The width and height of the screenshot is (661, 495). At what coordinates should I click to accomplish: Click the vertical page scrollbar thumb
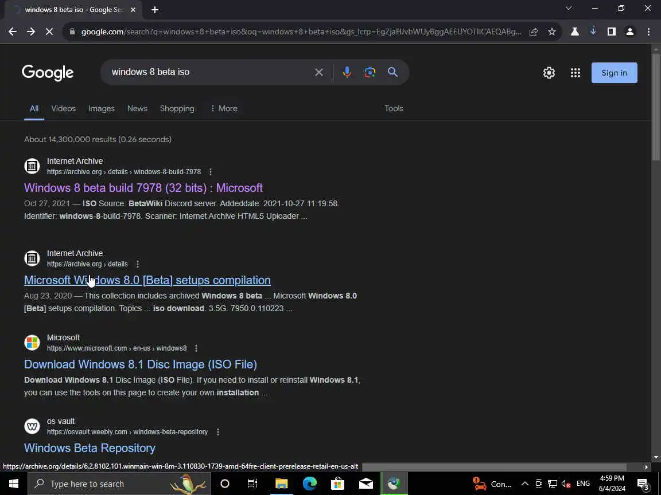(x=656, y=106)
